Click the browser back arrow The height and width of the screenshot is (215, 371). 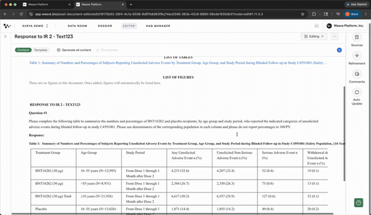[5, 14]
